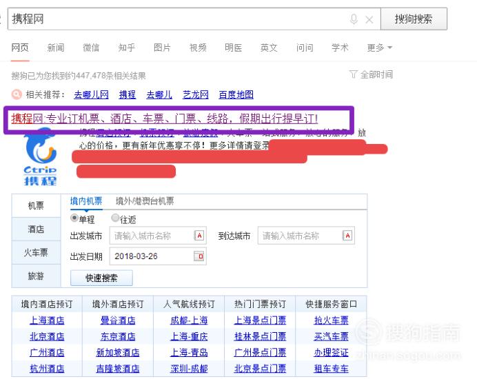Click the search field containing 携程网

pos(194,19)
